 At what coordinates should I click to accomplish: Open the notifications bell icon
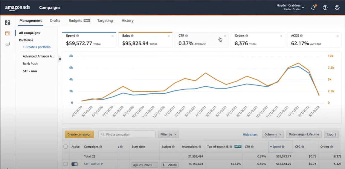tap(313, 7)
